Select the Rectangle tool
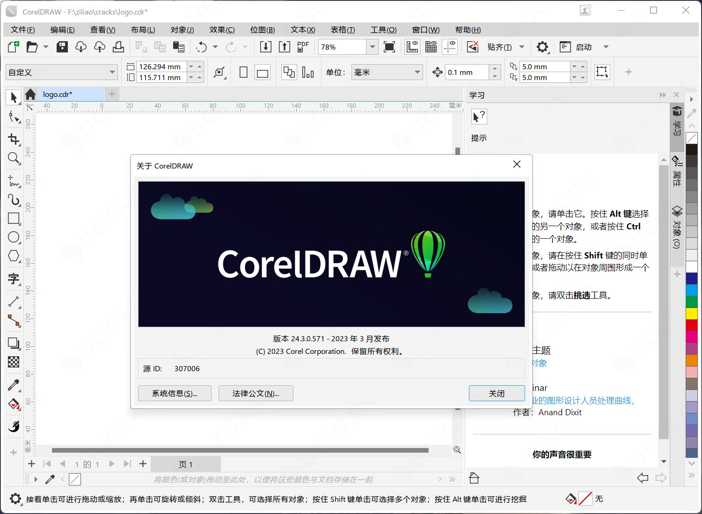Image resolution: width=702 pixels, height=514 pixels. pos(14,219)
